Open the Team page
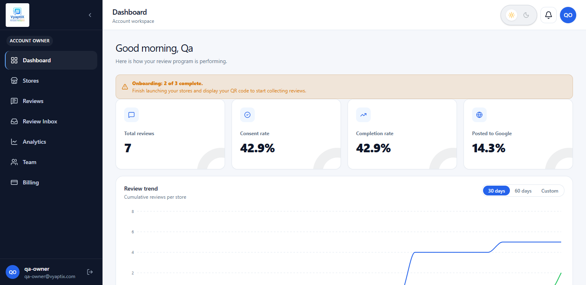Screen dimensions: 586x285 [x=51, y=162]
